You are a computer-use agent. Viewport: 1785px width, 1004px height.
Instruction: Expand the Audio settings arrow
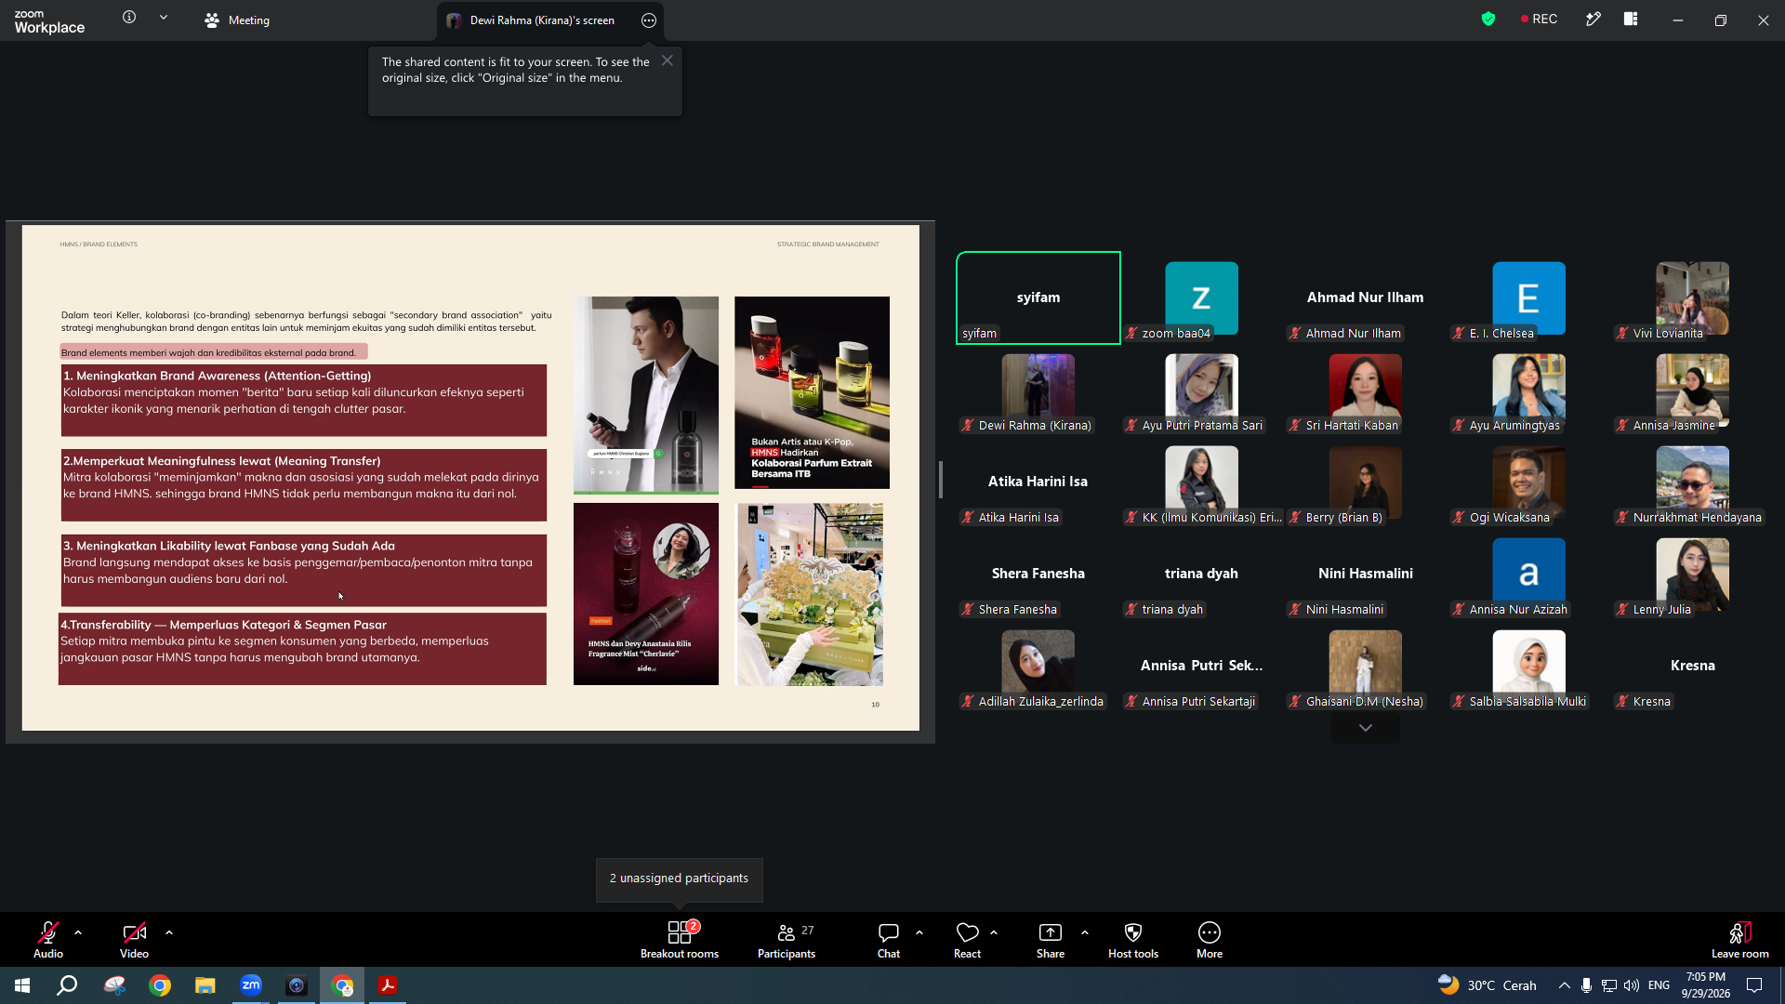[78, 931]
